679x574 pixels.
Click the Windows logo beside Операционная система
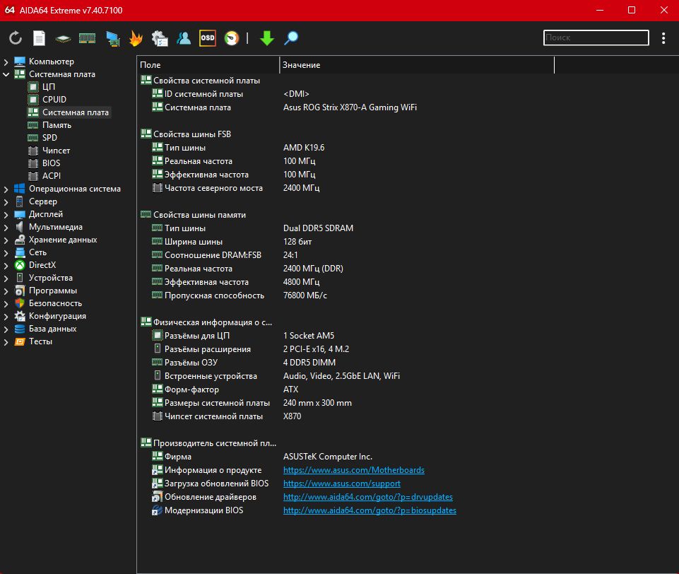click(x=20, y=189)
